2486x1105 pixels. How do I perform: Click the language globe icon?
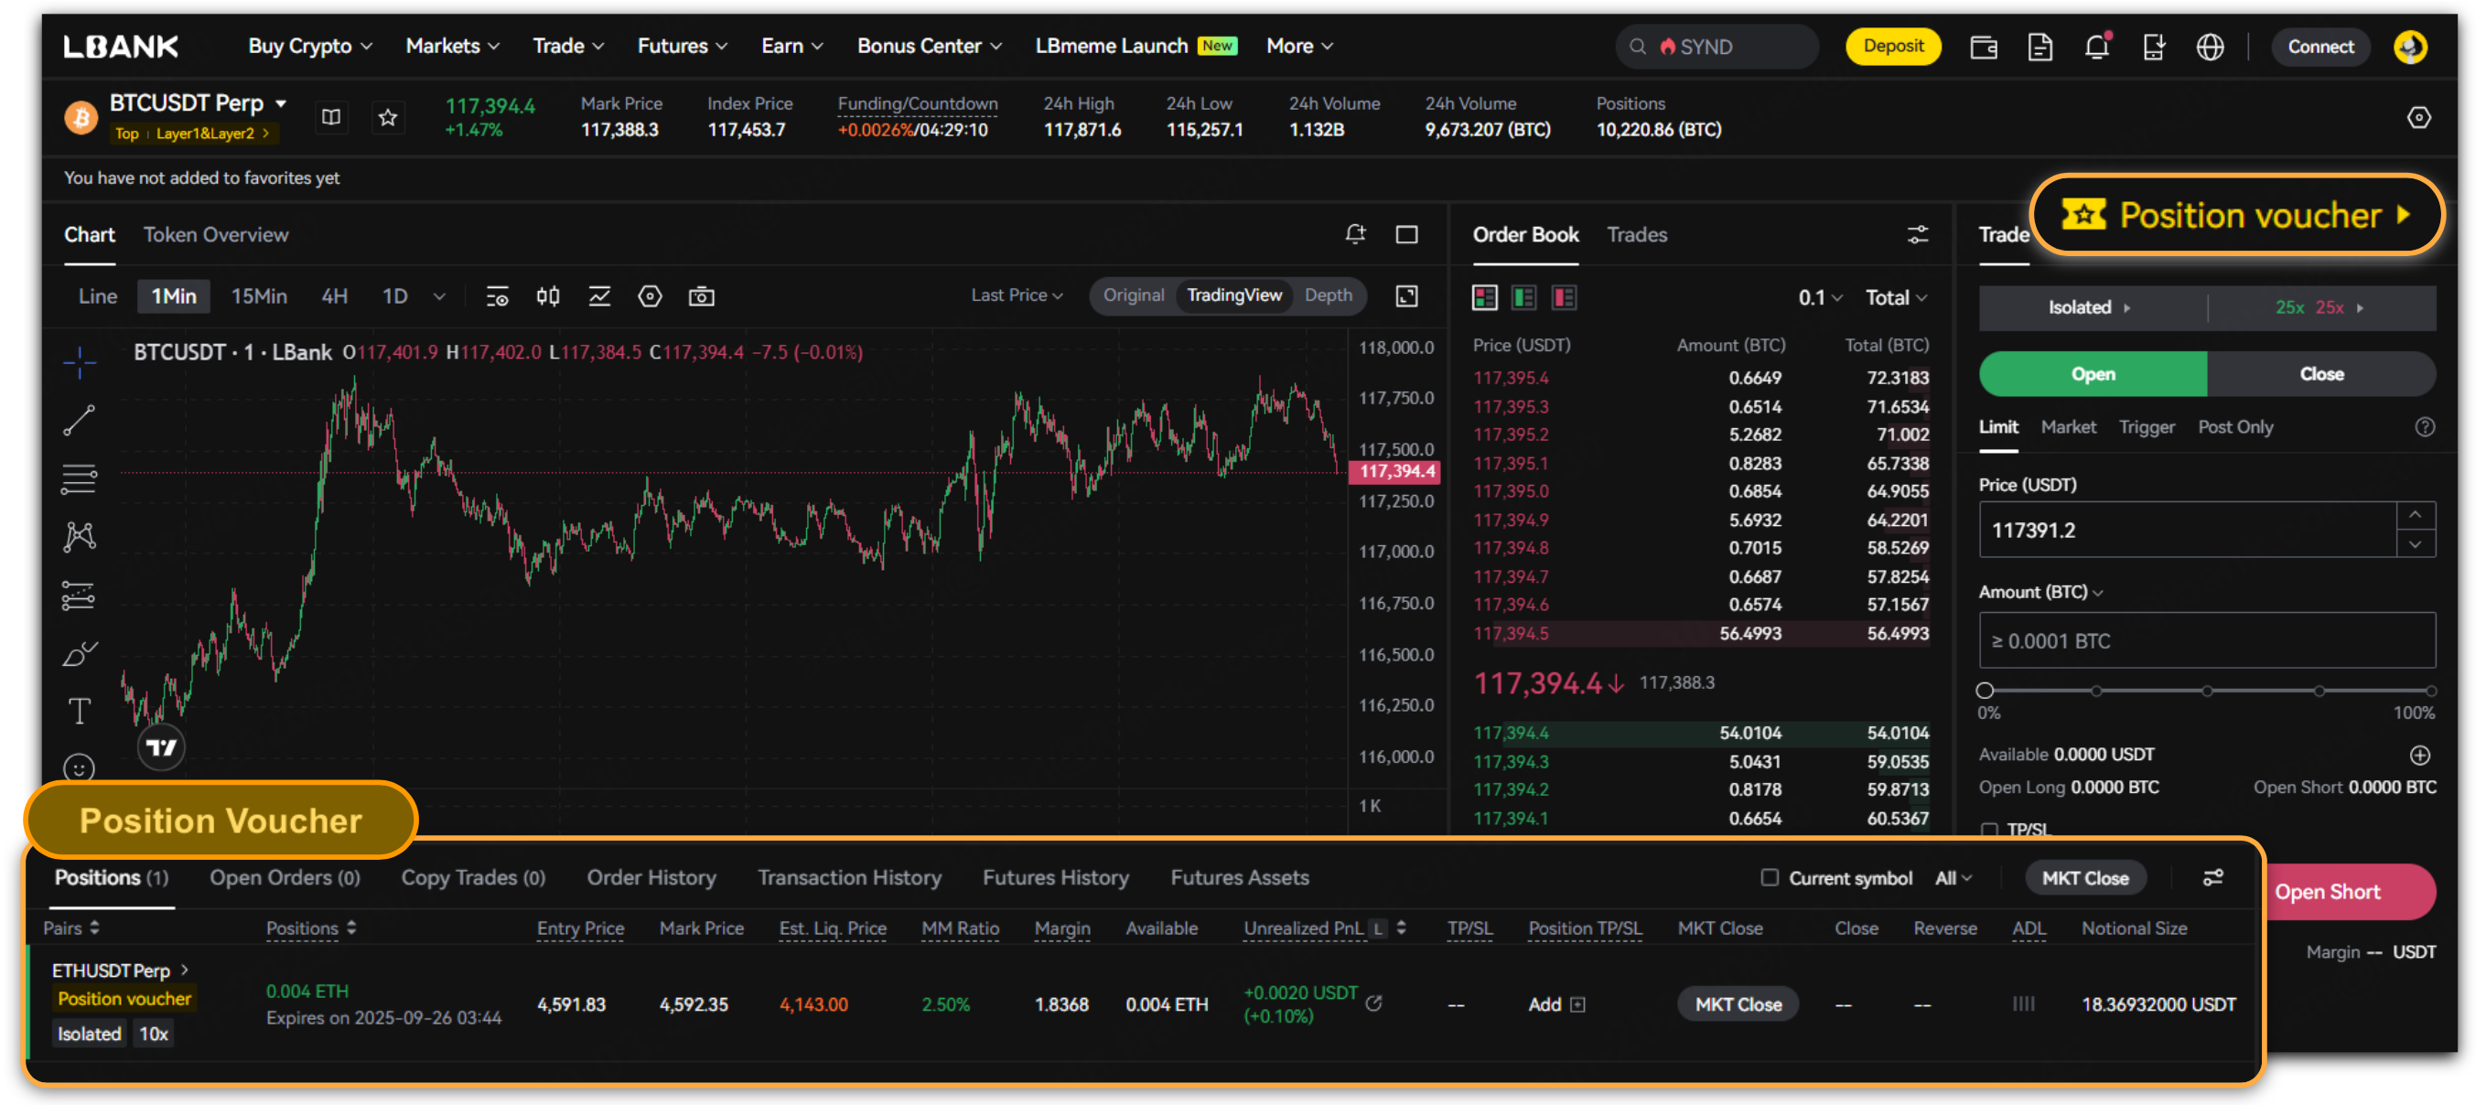pyautogui.click(x=2210, y=47)
